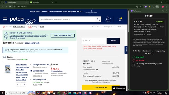Expand the Servicios menu
169x95 pixels.
(96, 27)
